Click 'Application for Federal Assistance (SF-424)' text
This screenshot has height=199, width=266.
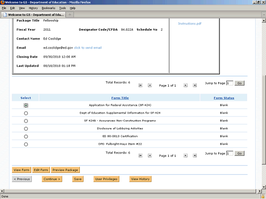120,105
